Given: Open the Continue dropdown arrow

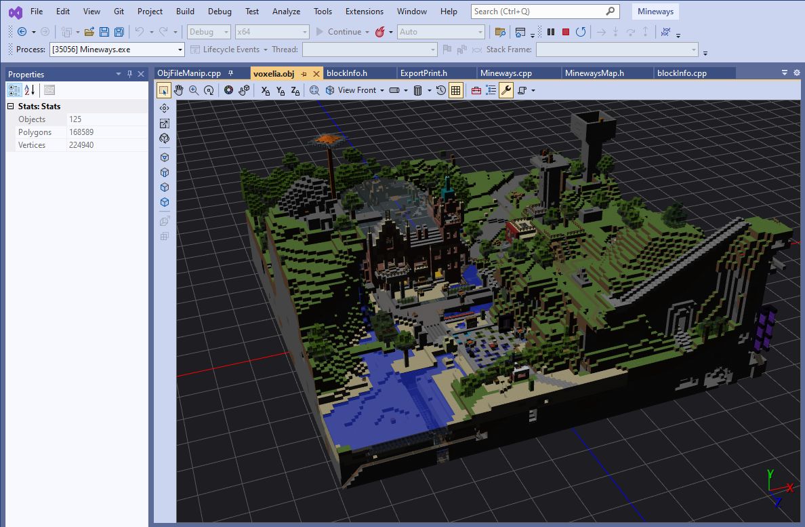Looking at the screenshot, I should pyautogui.click(x=367, y=33).
